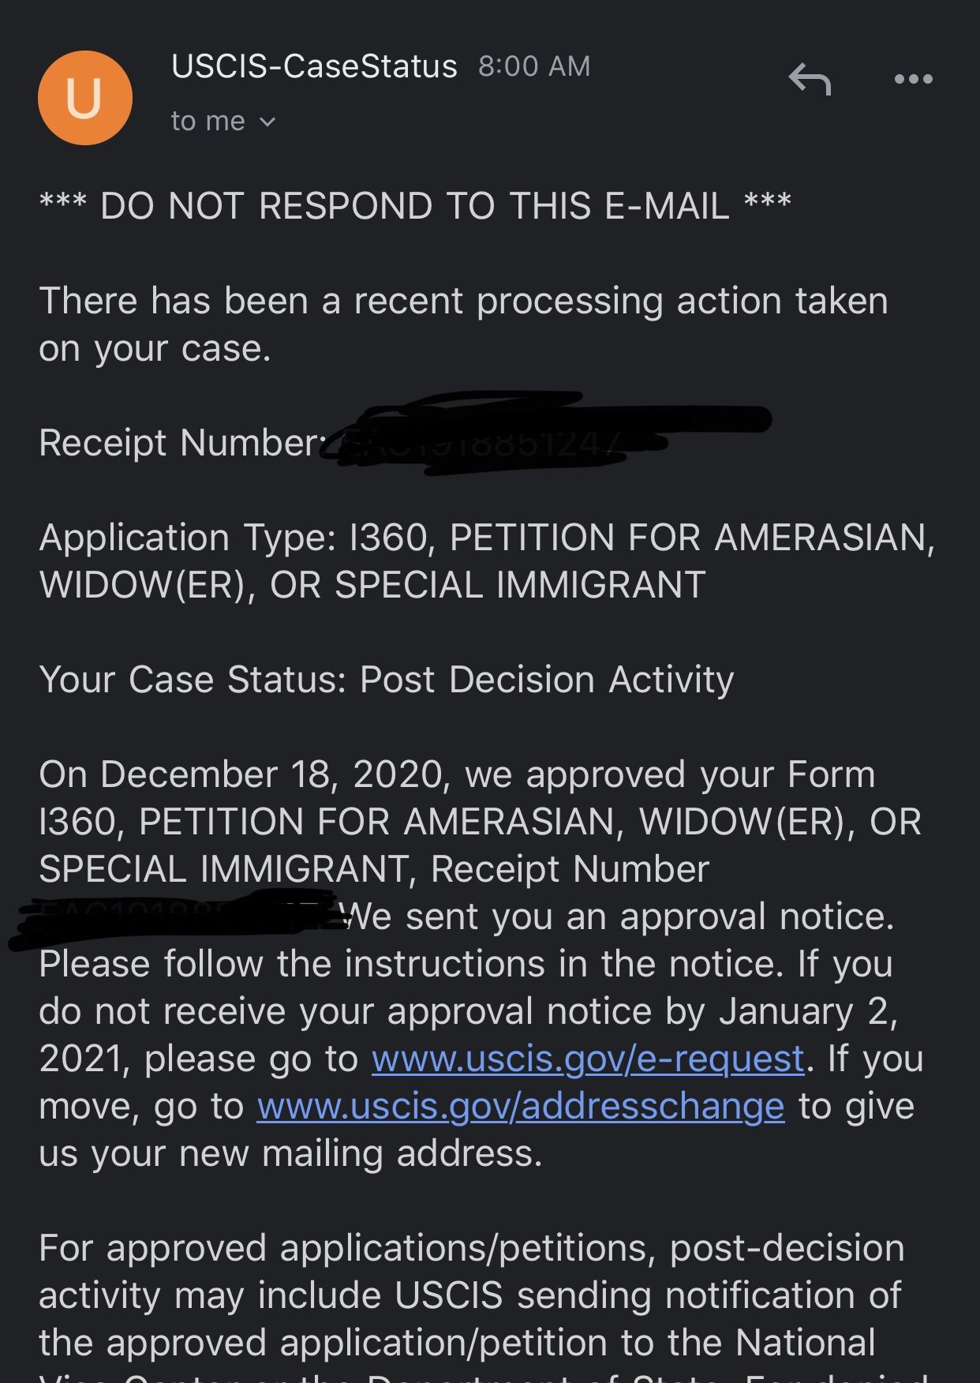Tap the 8:00 AM timestamp
This screenshot has width=980, height=1383.
[x=534, y=66]
